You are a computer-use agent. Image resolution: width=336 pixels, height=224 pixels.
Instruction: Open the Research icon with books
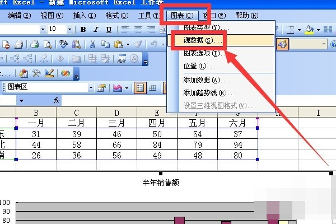click(77, 44)
